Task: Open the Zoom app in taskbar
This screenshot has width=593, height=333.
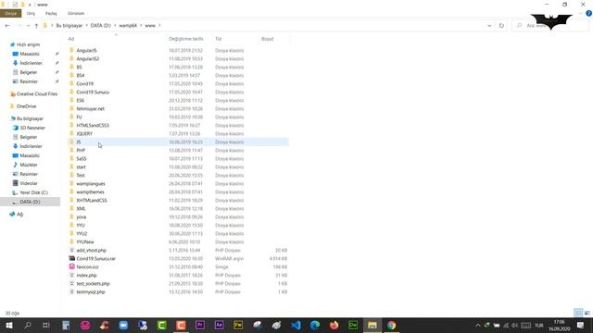Action: pos(123,325)
